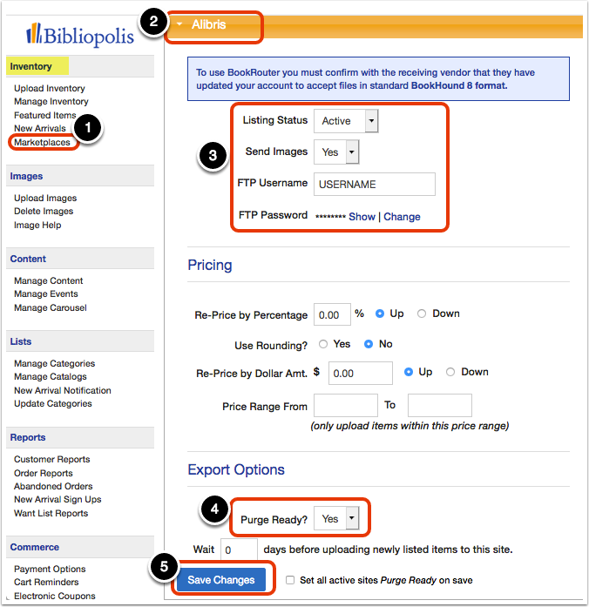Go to Manage Inventory
Viewport: 589px width, 607px height.
[51, 101]
